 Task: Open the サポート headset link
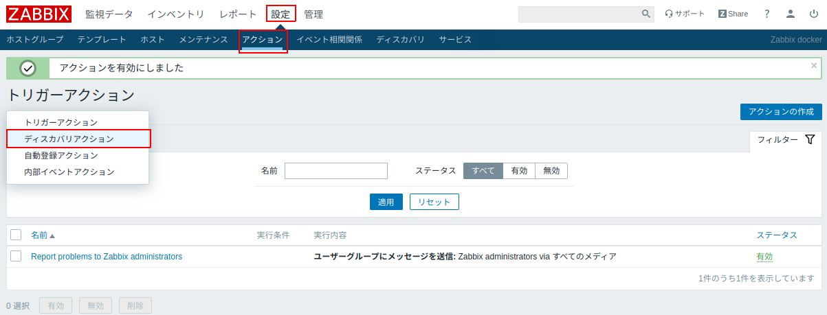pos(685,14)
